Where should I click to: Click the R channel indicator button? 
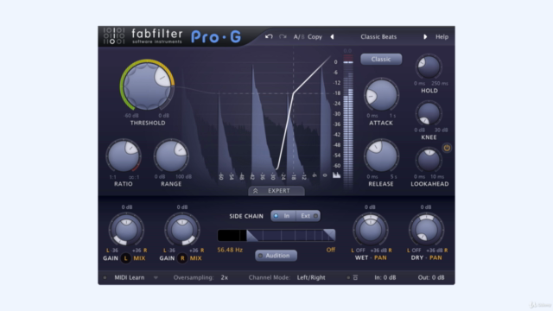click(182, 258)
